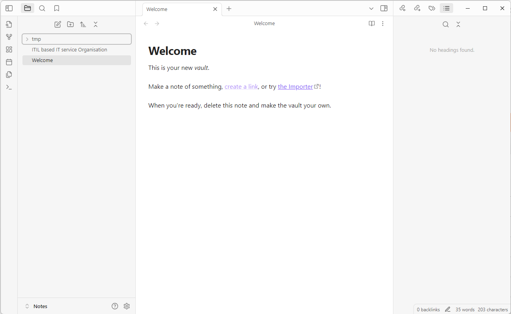Click the 'create a link' link
Screen dimensions: 511x314
(241, 87)
